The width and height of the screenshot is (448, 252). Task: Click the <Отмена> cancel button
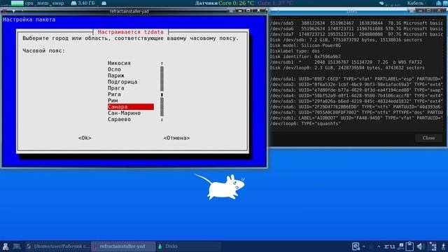(176, 138)
